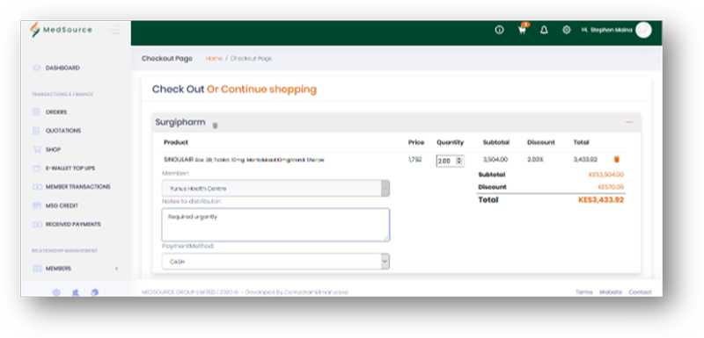Click the Quotations icon in sidebar
This screenshot has height=338, width=704.
pyautogui.click(x=36, y=131)
